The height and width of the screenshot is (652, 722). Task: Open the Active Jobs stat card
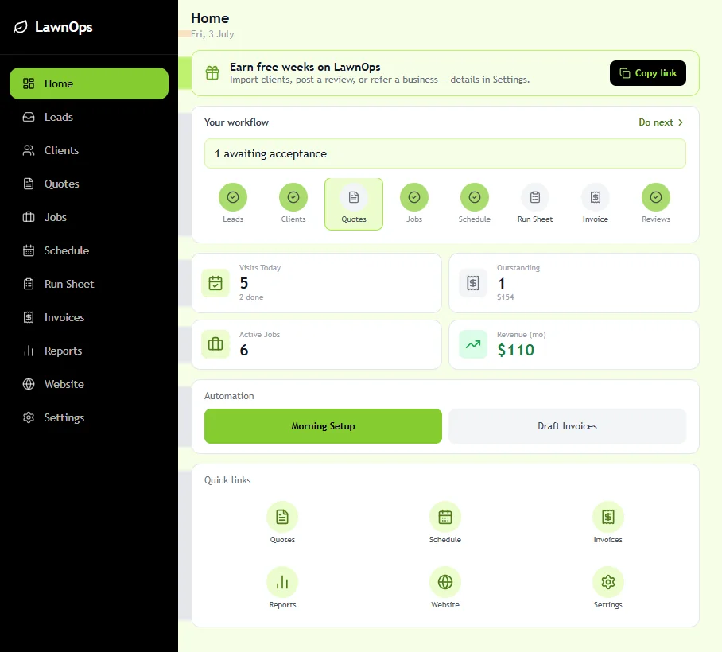tap(316, 344)
